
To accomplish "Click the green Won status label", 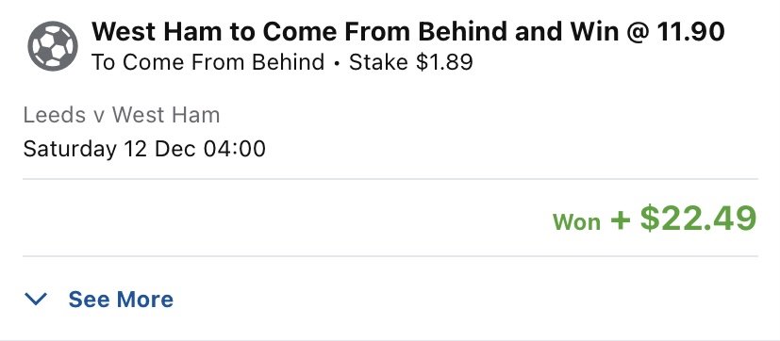I will [x=576, y=221].
